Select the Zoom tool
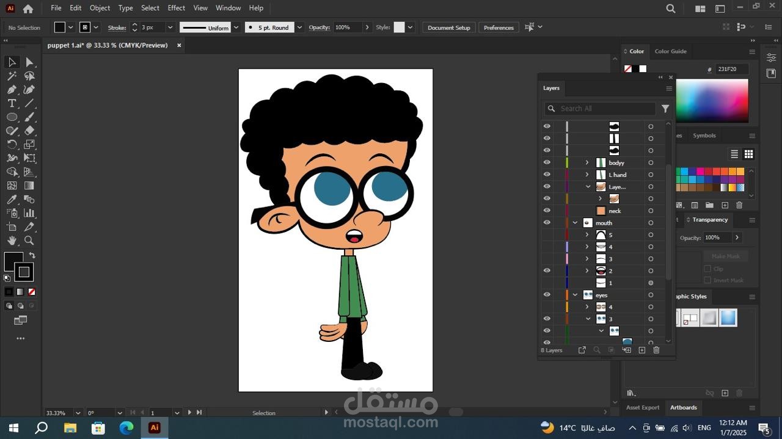The height and width of the screenshot is (439, 782). pyautogui.click(x=29, y=241)
